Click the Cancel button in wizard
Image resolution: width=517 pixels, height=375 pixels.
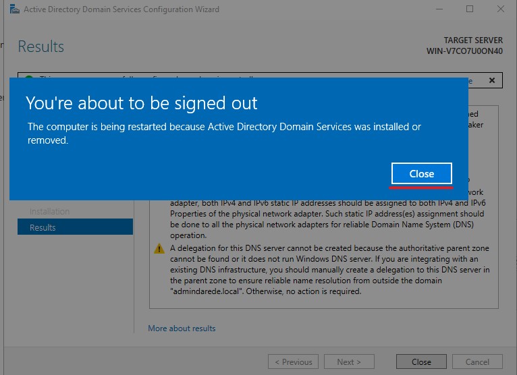[477, 362]
